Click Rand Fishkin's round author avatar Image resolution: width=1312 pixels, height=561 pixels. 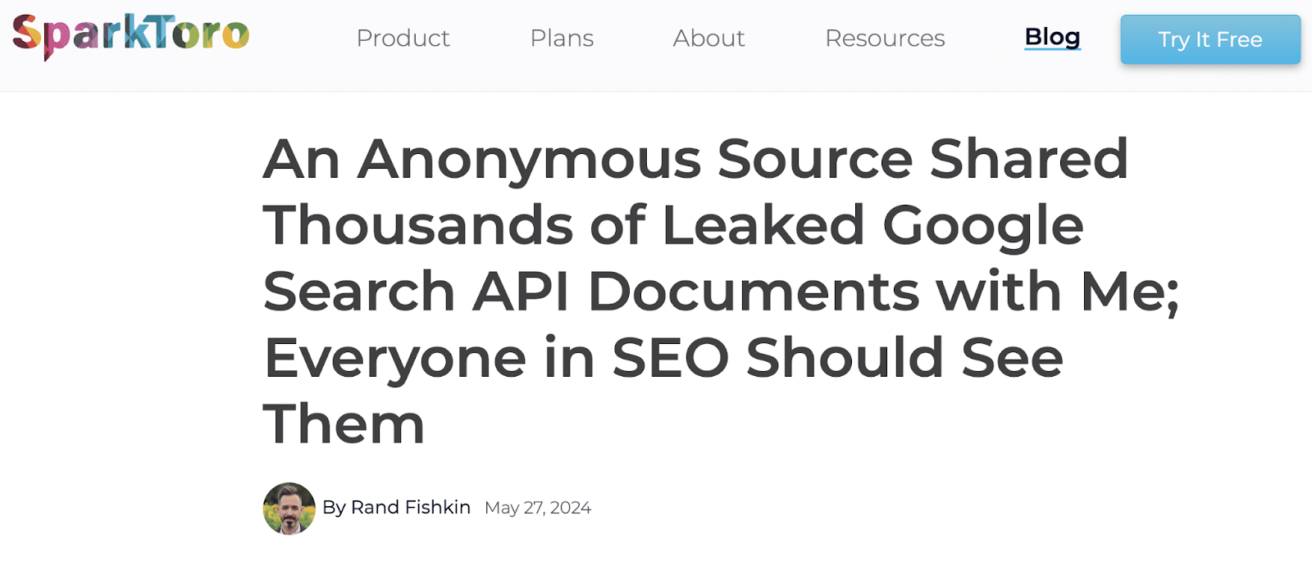click(x=289, y=509)
